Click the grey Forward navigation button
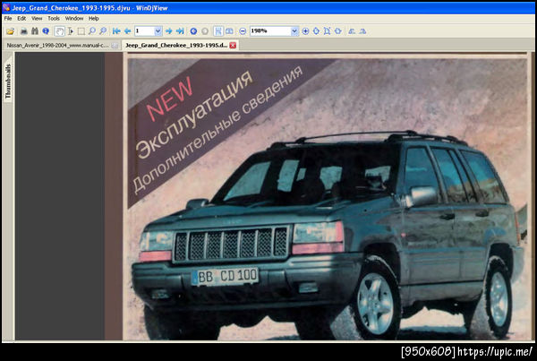The width and height of the screenshot is (537, 361). click(x=205, y=31)
